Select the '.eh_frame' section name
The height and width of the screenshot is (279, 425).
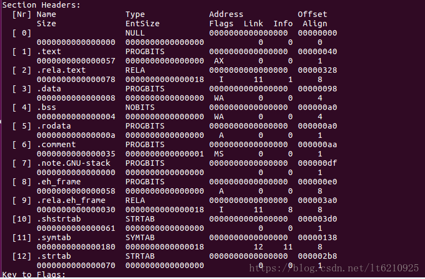click(59, 182)
